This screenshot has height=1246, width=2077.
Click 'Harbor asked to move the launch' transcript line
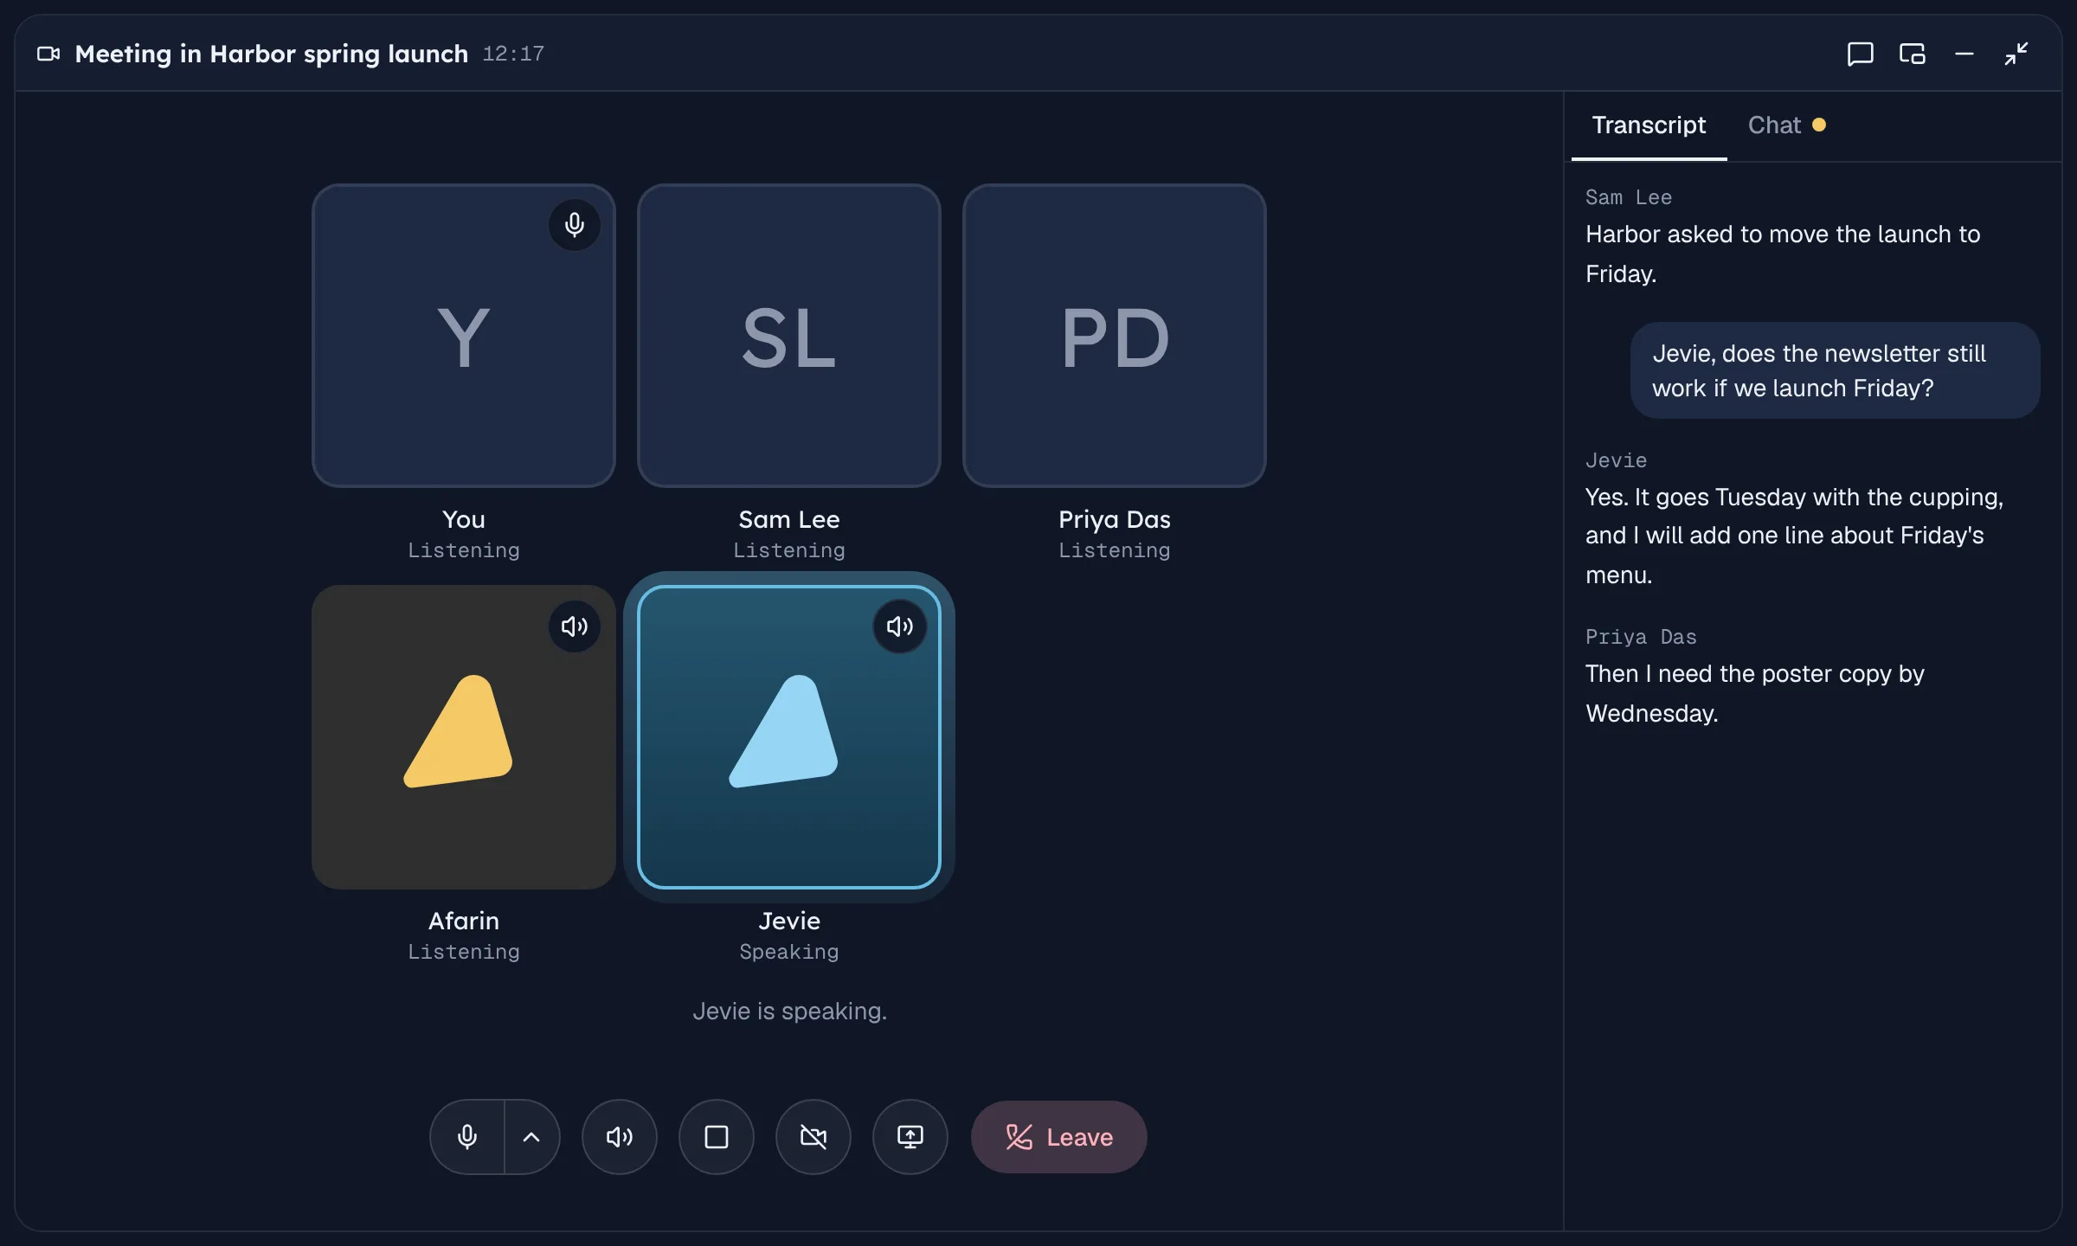[1783, 254]
